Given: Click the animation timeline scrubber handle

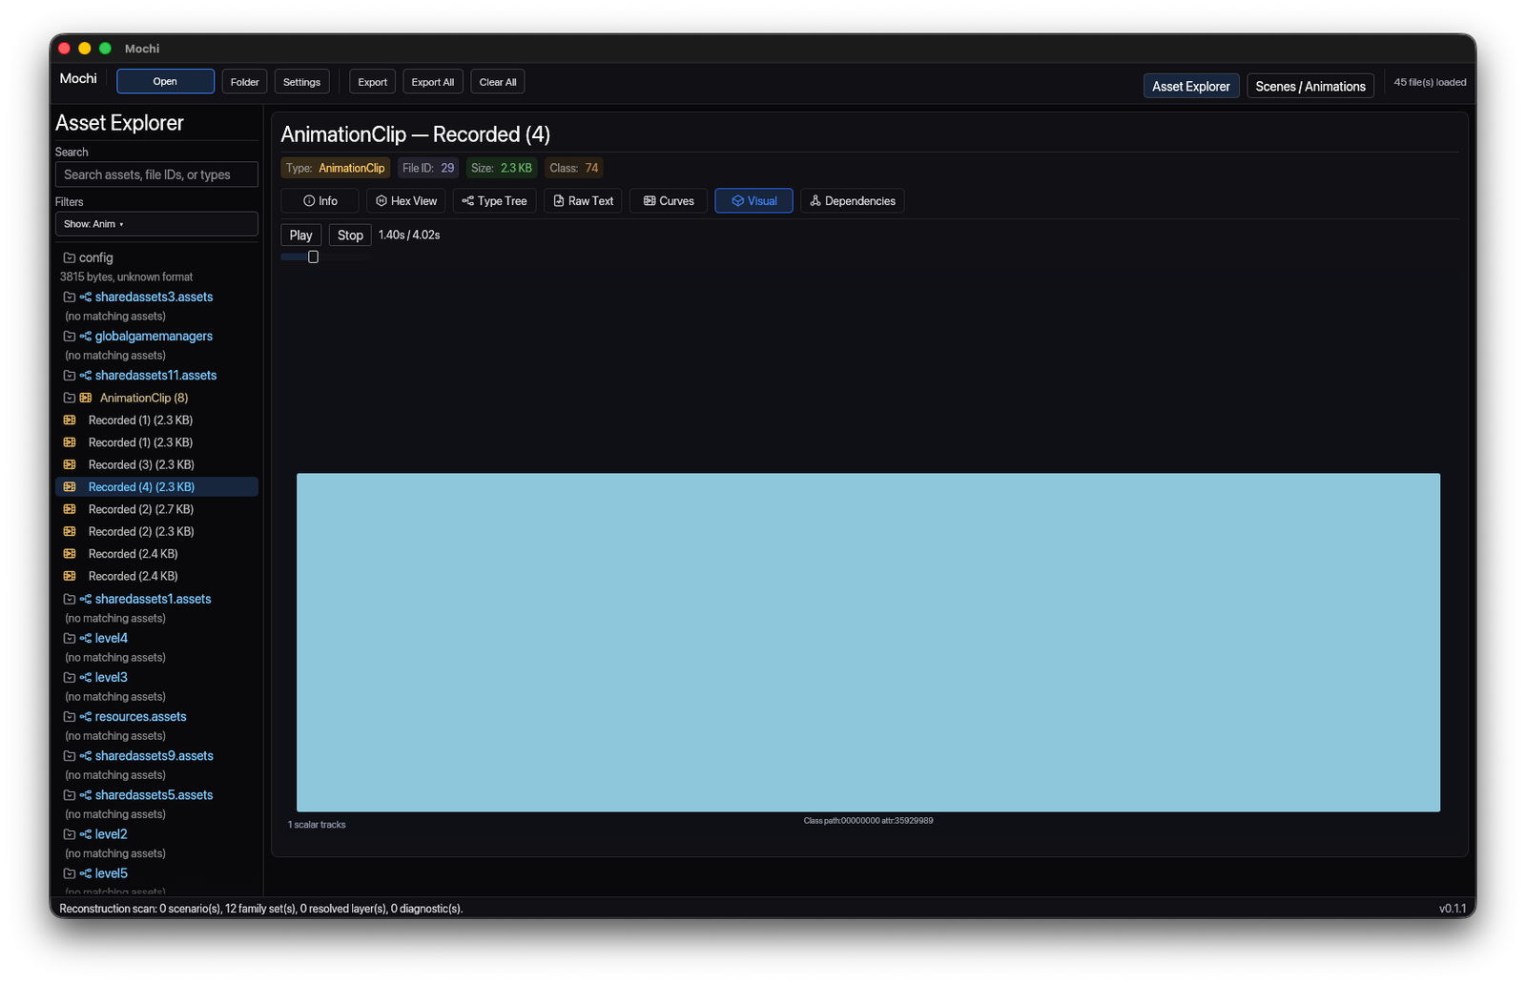Looking at the screenshot, I should [x=313, y=256].
